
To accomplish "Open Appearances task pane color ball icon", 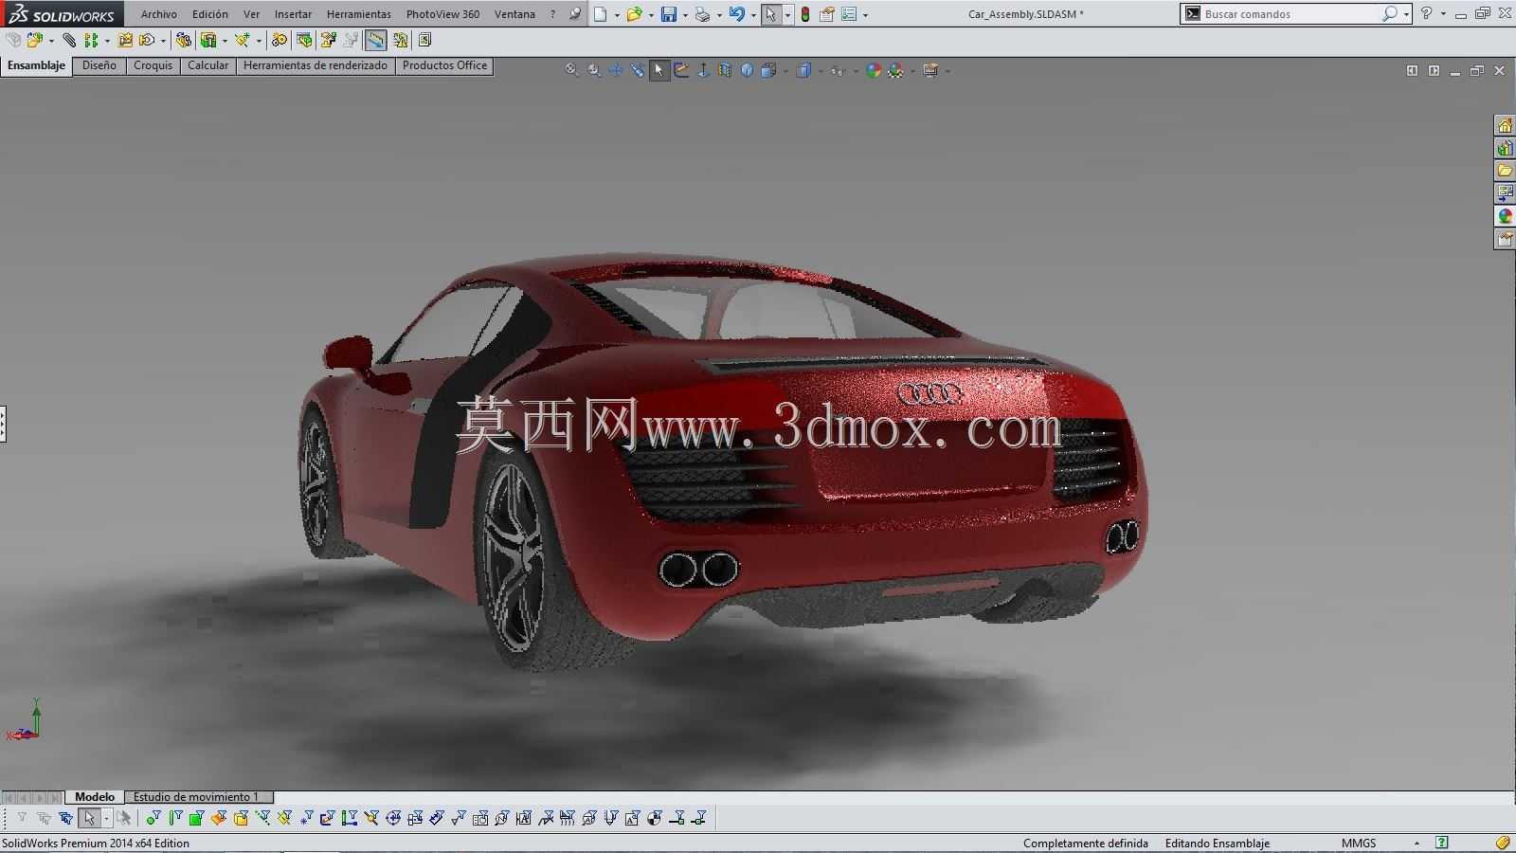I will click(x=1505, y=216).
